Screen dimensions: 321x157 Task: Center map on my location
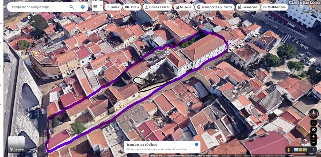(x=314, y=130)
